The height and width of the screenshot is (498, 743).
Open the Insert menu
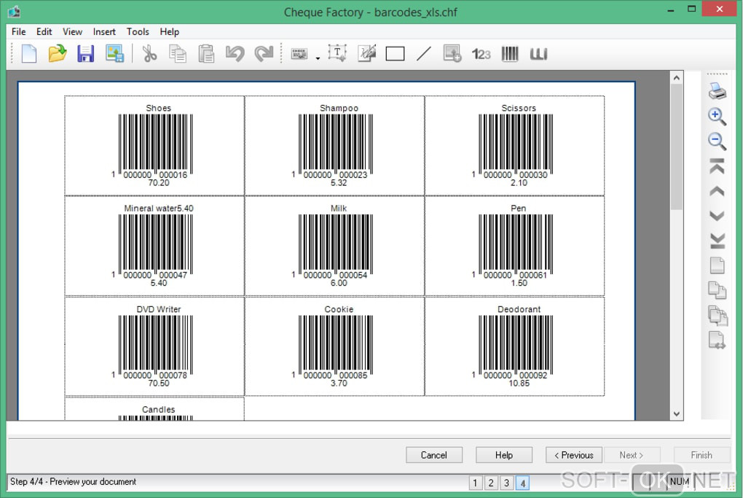click(104, 32)
